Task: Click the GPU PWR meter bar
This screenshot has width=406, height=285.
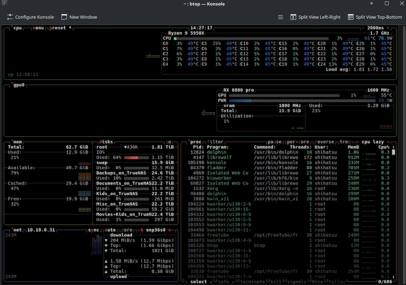Action: pyautogui.click(x=302, y=100)
